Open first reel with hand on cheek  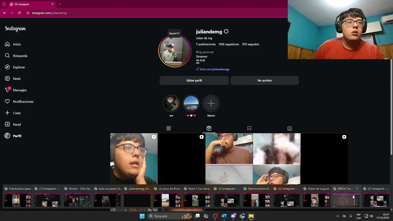134,159
